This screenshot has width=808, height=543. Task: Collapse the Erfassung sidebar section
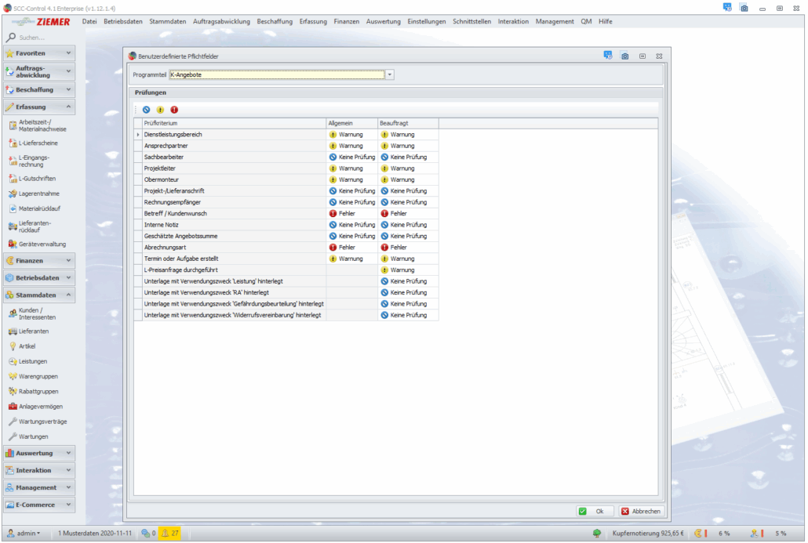point(69,107)
